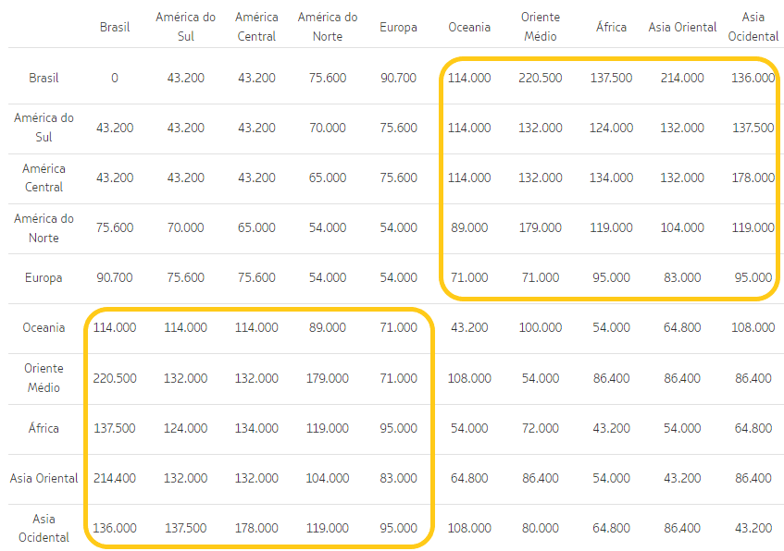Select the Asia Oriental column header
784x551 pixels.
click(x=682, y=27)
